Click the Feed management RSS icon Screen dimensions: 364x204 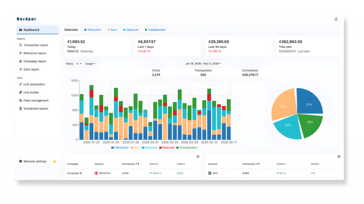click(20, 101)
